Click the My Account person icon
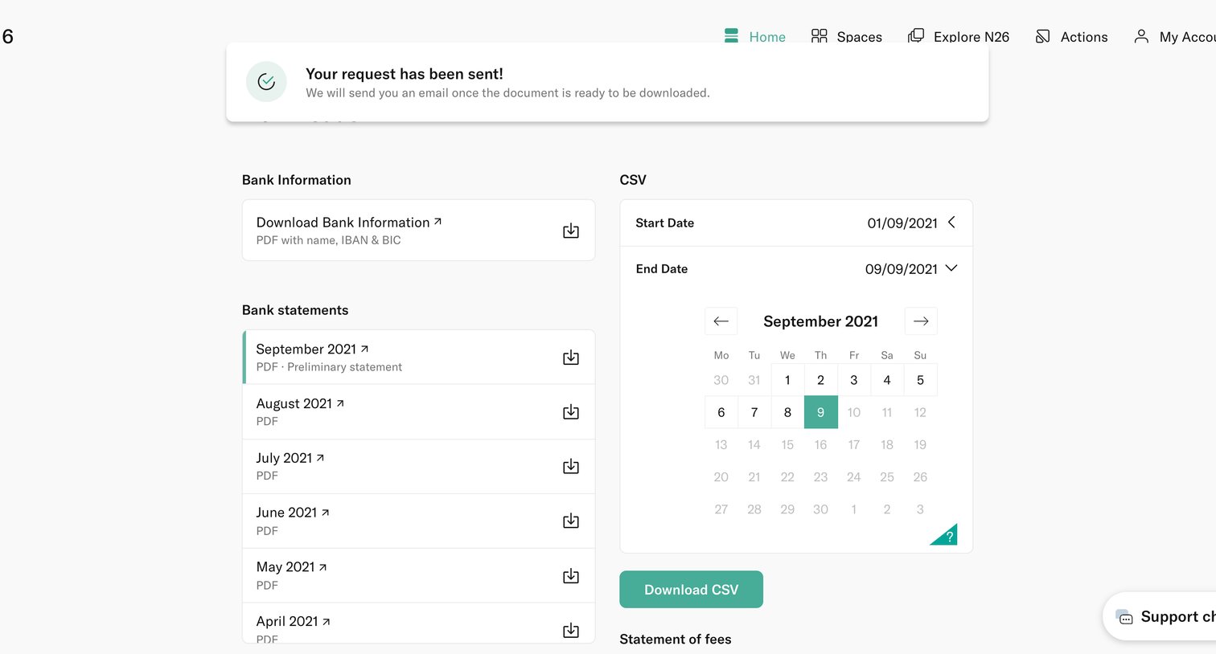Image resolution: width=1216 pixels, height=654 pixels. tap(1141, 36)
